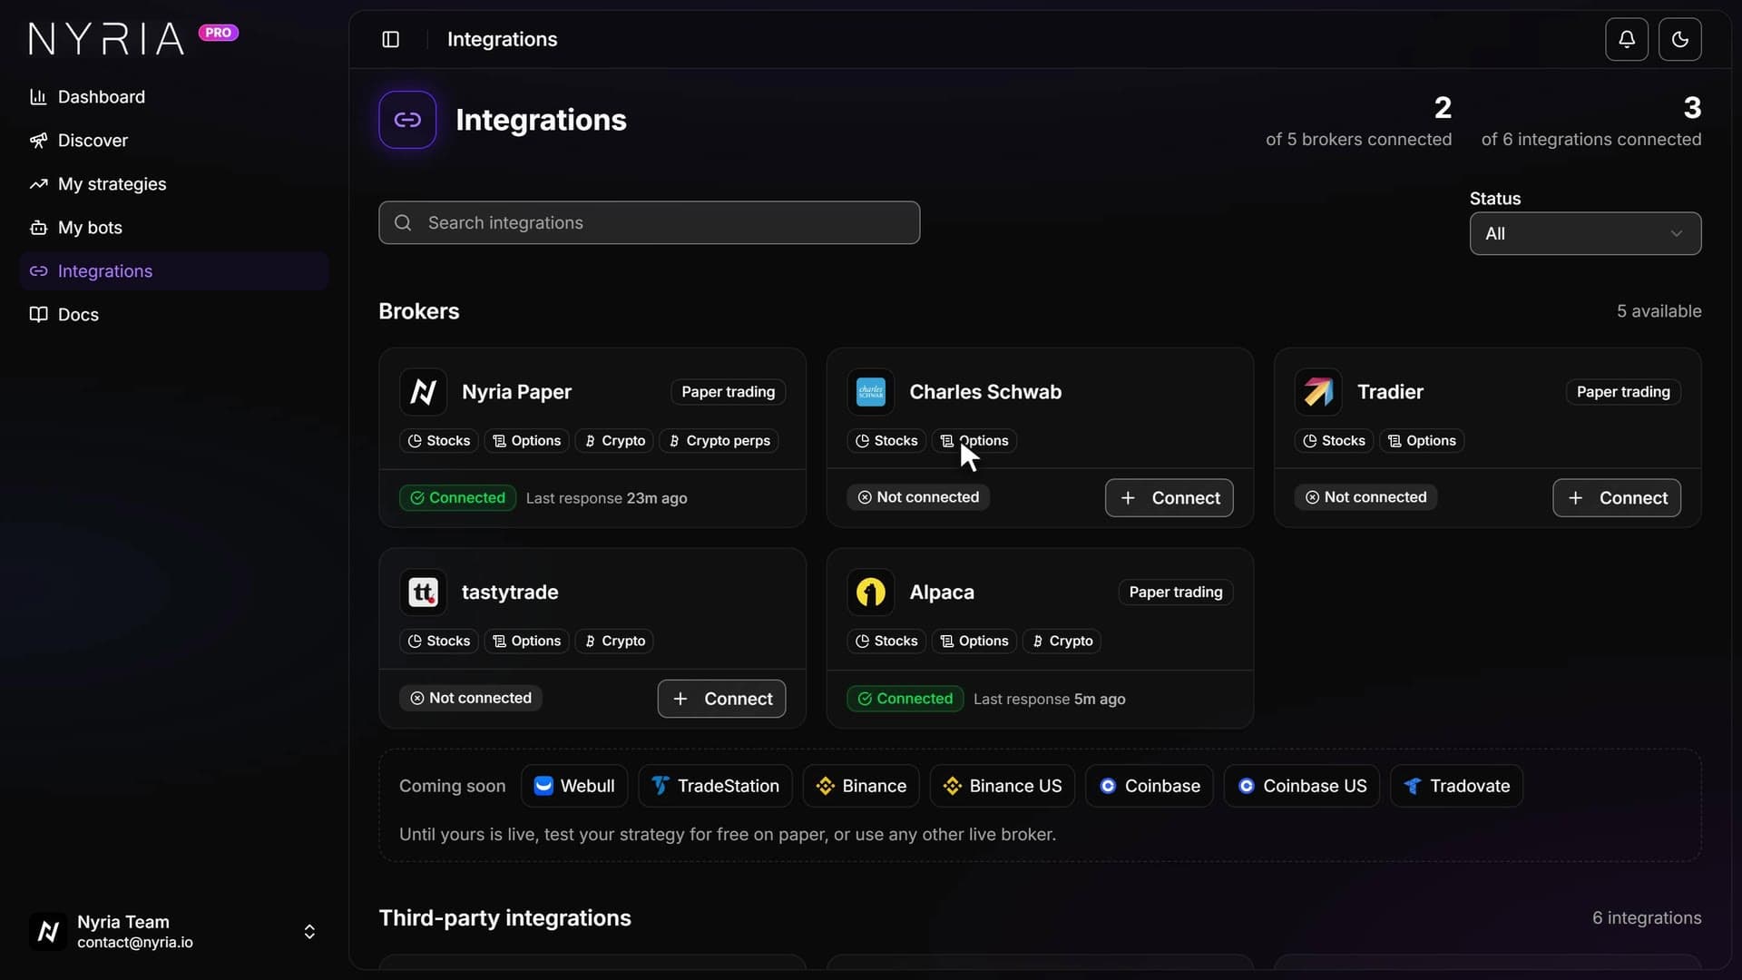Click the Tradovate coming-soon chip
1742x980 pixels.
pyautogui.click(x=1457, y=786)
